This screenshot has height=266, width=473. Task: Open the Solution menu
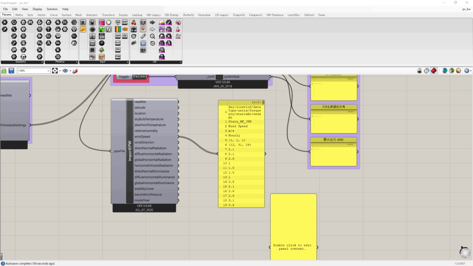click(52, 9)
